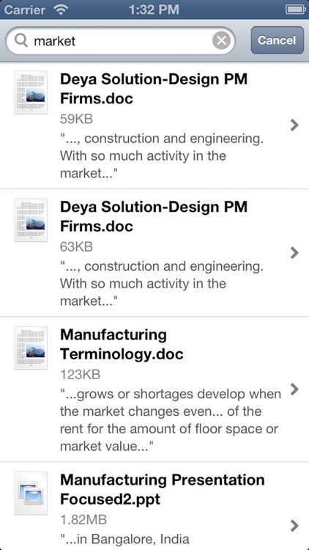Tap the 'grows or shortages develop' excerpt text
The height and width of the screenshot is (550, 309).
(x=171, y=420)
